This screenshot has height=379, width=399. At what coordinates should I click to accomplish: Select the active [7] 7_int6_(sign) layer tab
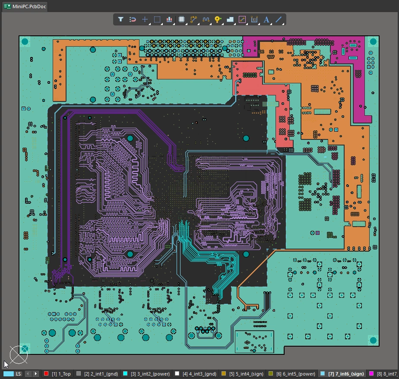pos(342,374)
